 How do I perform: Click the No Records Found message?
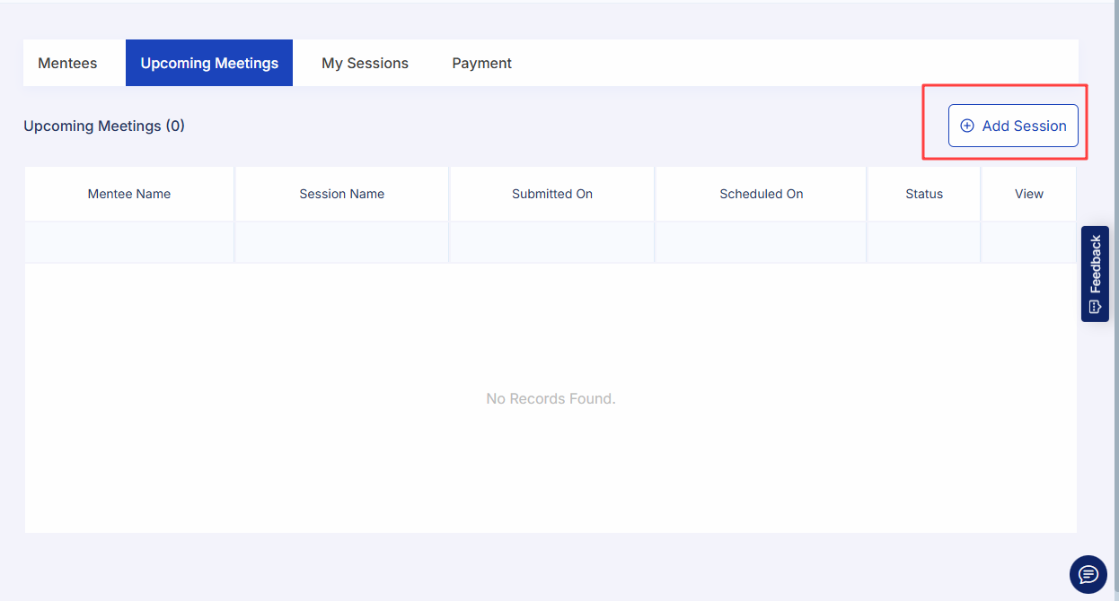(x=551, y=398)
